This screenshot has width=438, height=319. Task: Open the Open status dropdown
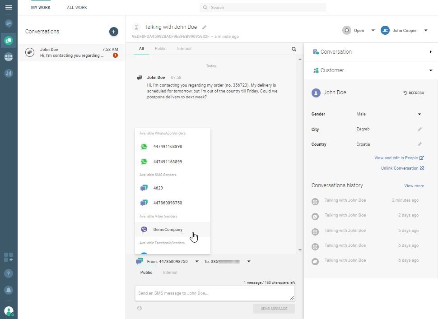373,31
